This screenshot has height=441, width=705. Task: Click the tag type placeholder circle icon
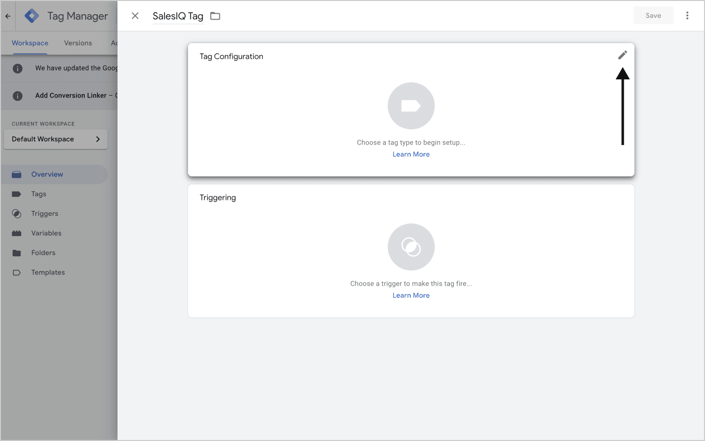point(411,106)
